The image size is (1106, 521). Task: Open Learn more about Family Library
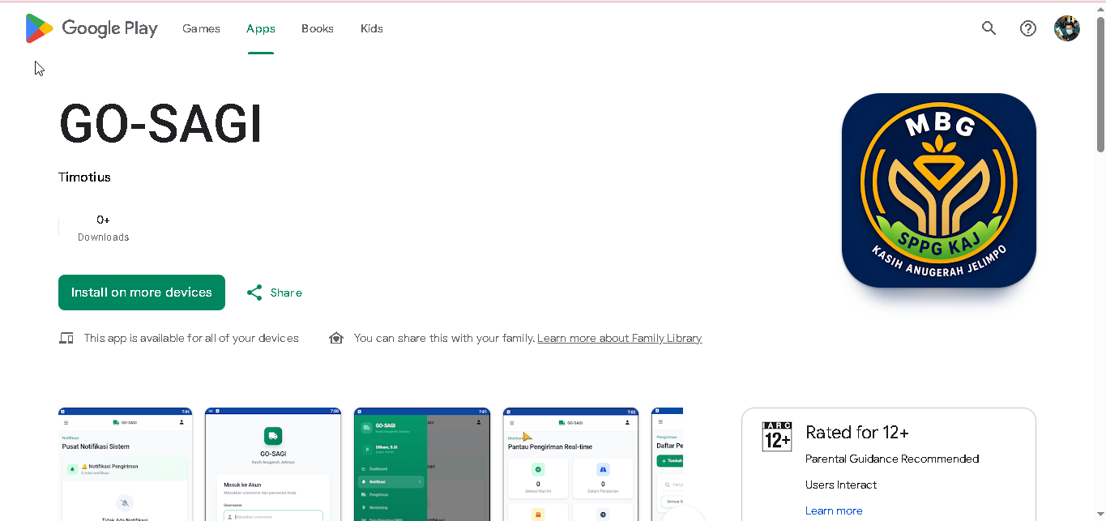619,338
